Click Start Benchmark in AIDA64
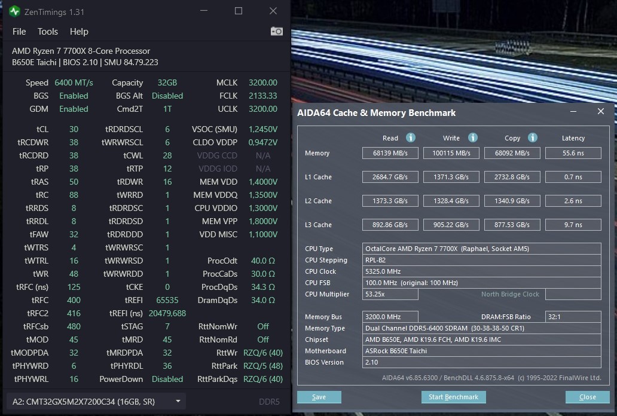Screen dimensions: 617x416 point(453,397)
